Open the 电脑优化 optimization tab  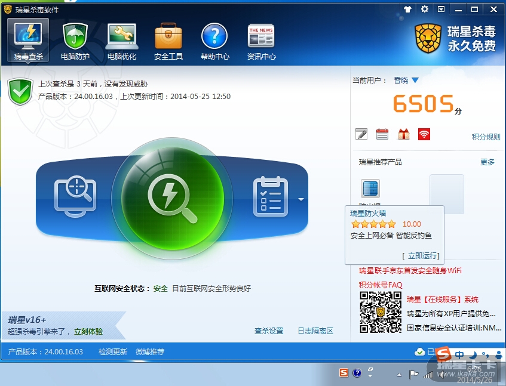click(122, 41)
